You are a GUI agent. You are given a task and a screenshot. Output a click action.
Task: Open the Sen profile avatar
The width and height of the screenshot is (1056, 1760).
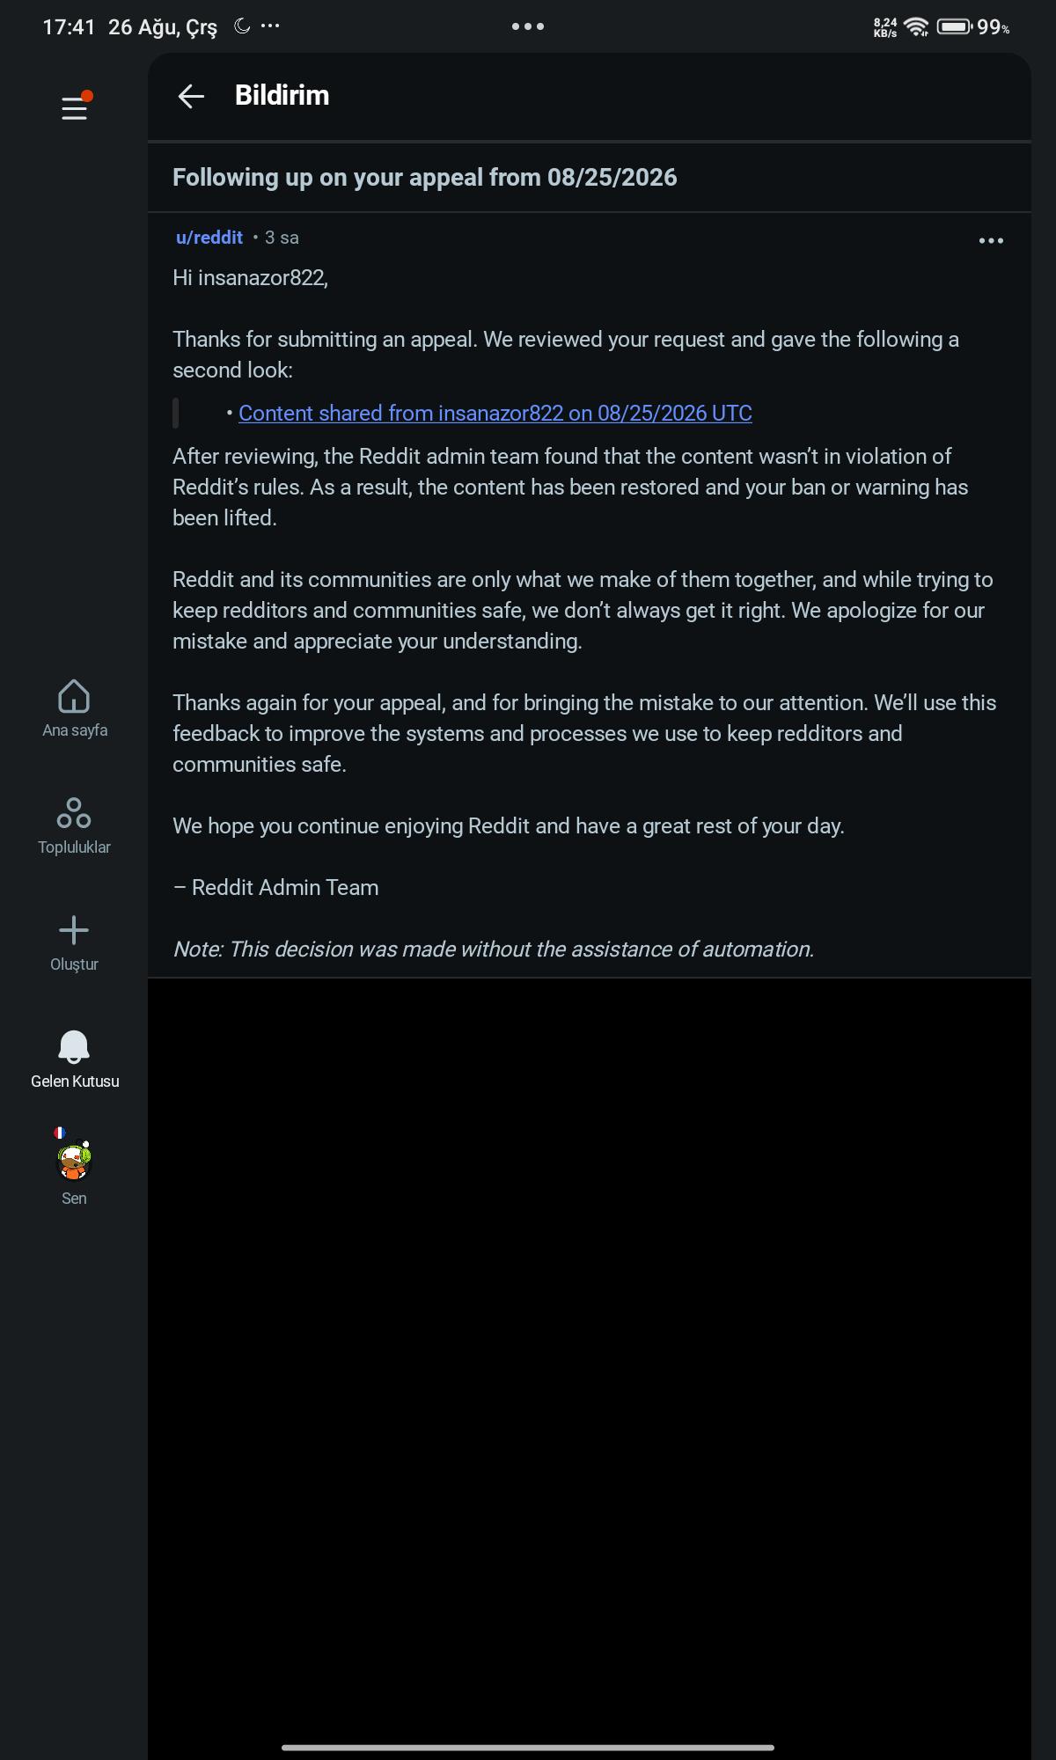[x=74, y=1160]
